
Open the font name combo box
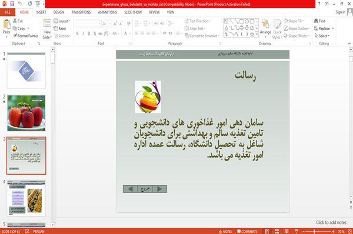tap(88, 23)
